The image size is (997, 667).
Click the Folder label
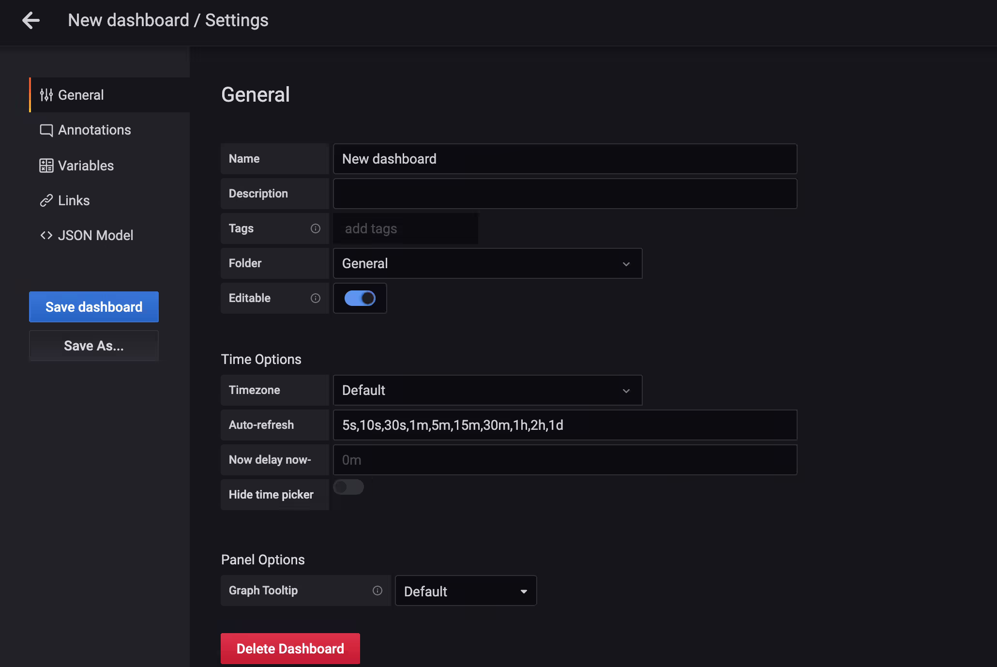(245, 263)
